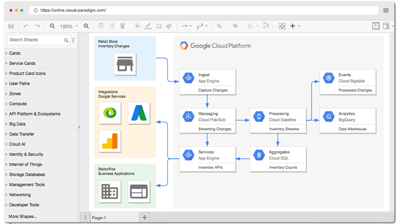Open the page list kebab menu

[x=85, y=217]
